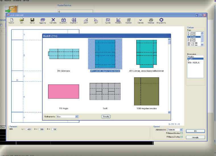Print with the Stampa icon

[151, 20]
